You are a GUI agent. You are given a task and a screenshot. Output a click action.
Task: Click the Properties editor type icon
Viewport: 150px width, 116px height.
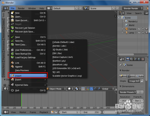[x=121, y=59]
